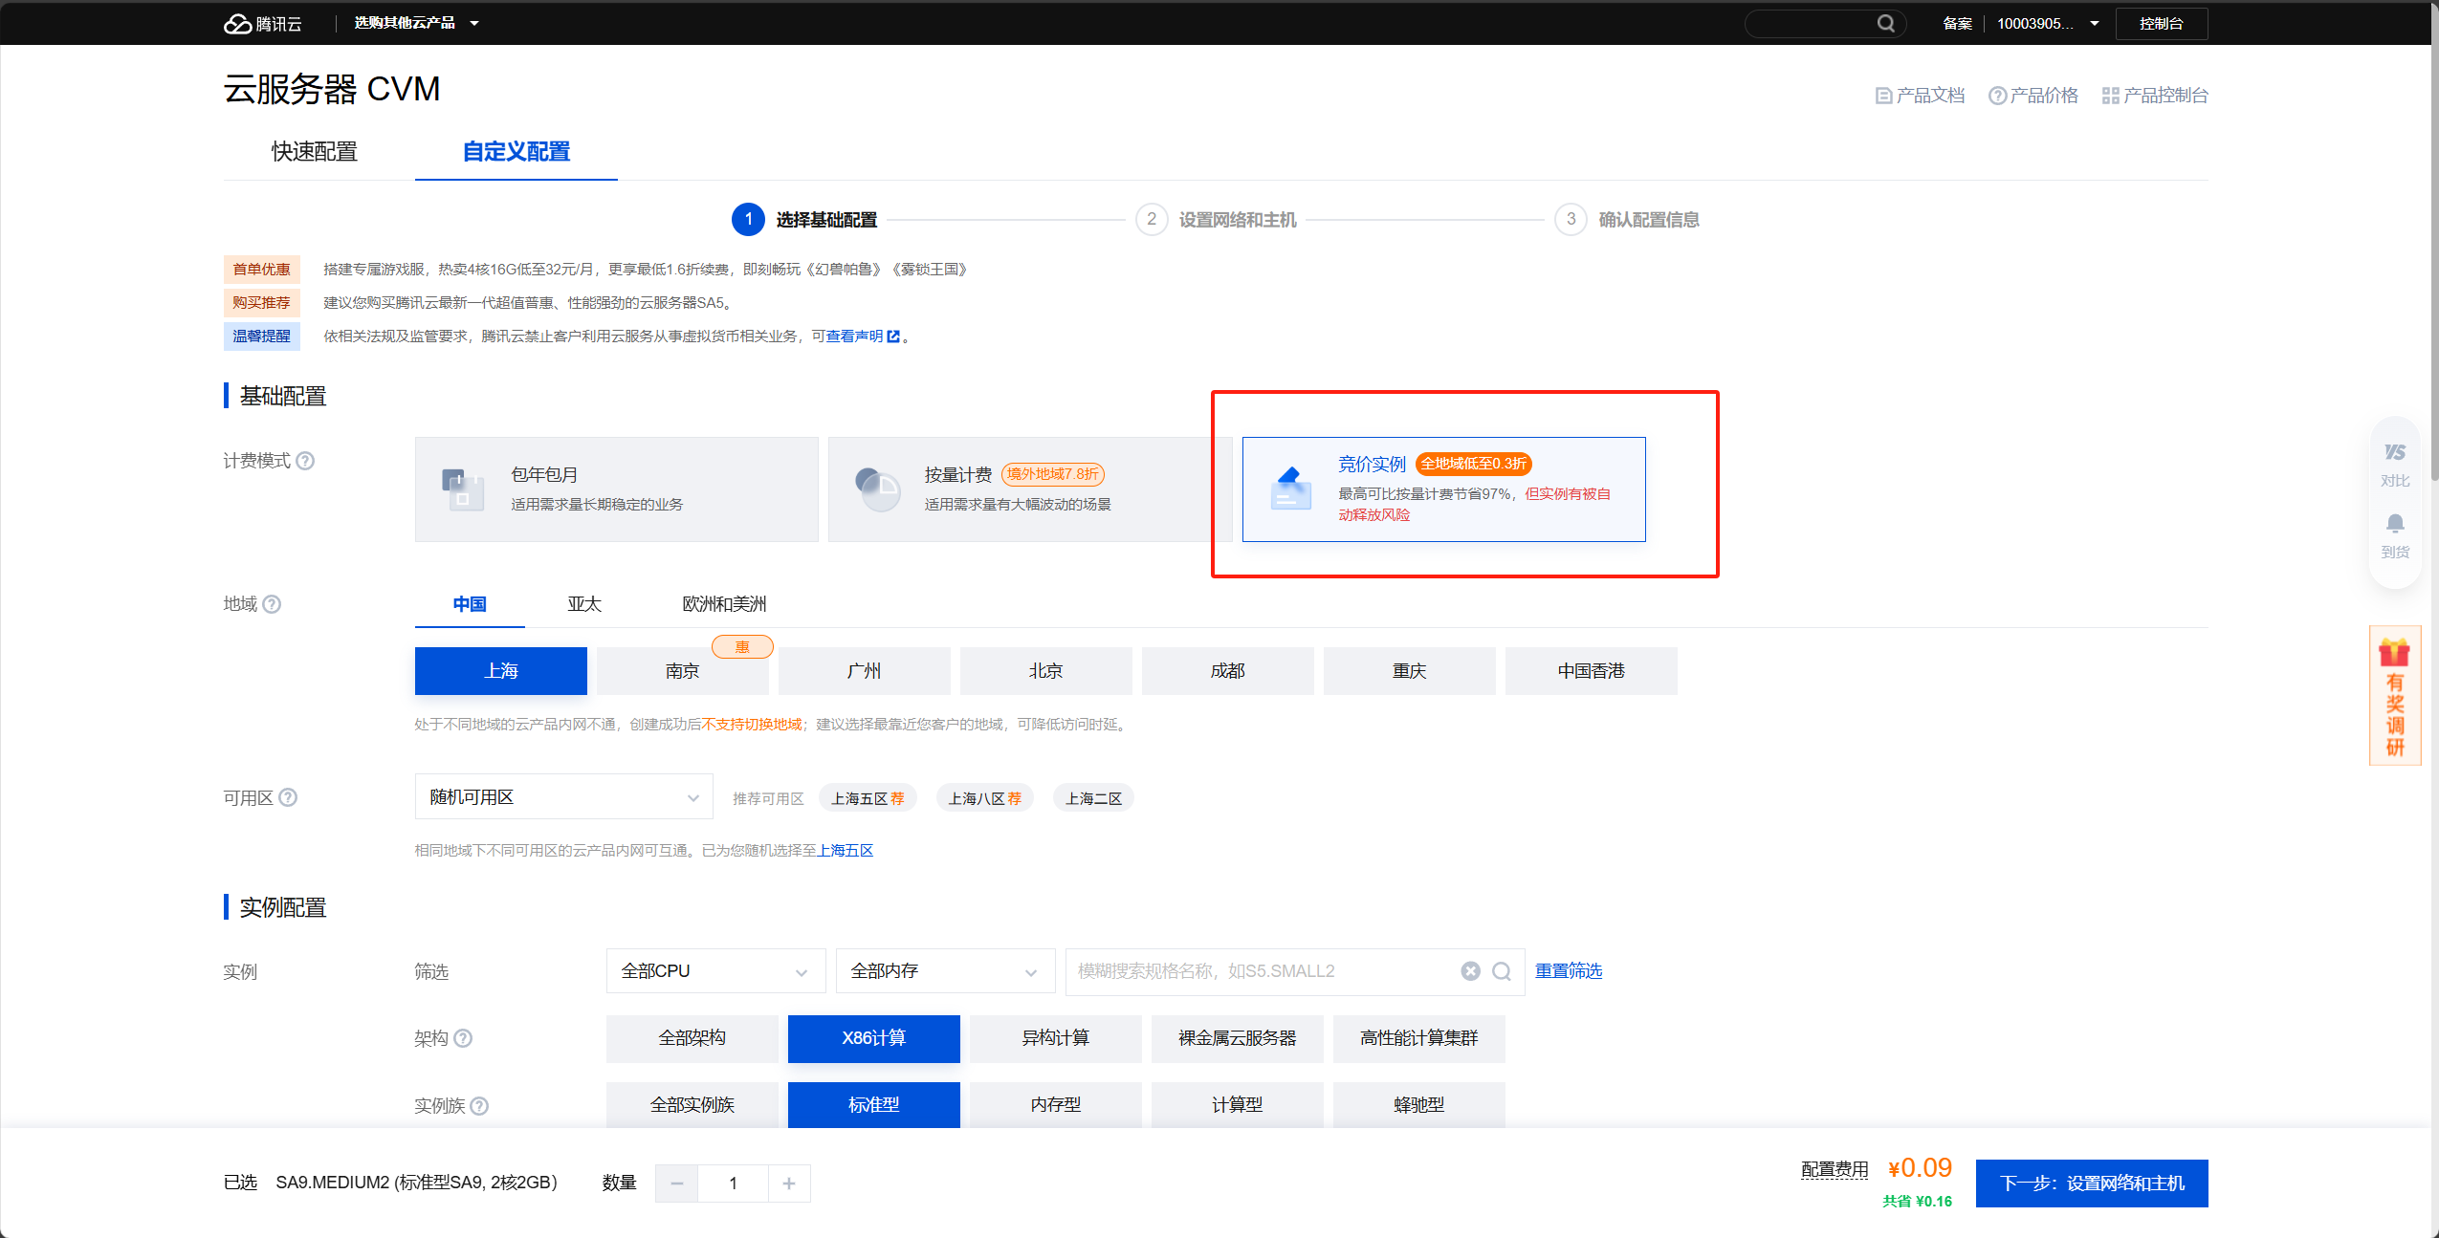Image resolution: width=2439 pixels, height=1238 pixels.
Task: Click the search magnifier icon in top bar
Action: (1885, 24)
